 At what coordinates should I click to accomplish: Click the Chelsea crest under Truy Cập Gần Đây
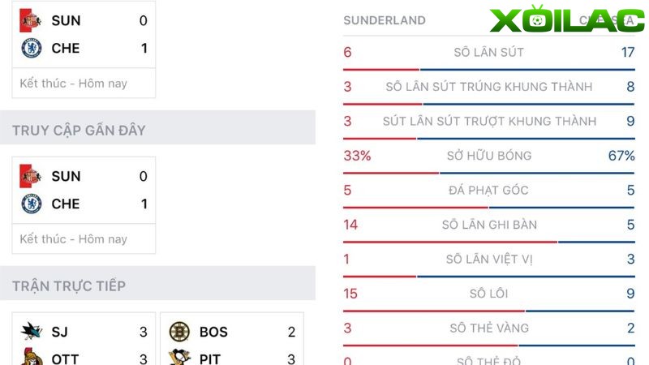point(32,204)
